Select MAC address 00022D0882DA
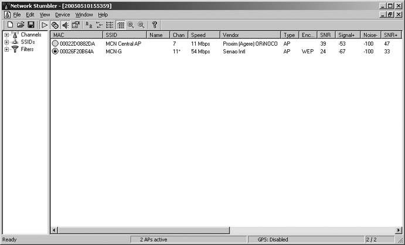 tap(77, 44)
